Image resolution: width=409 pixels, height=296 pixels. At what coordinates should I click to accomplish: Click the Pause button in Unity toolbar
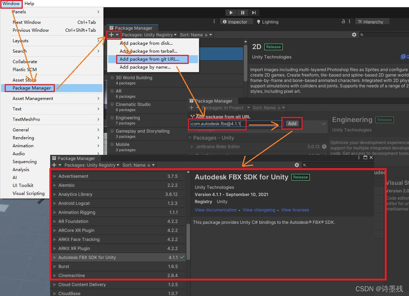[243, 13]
